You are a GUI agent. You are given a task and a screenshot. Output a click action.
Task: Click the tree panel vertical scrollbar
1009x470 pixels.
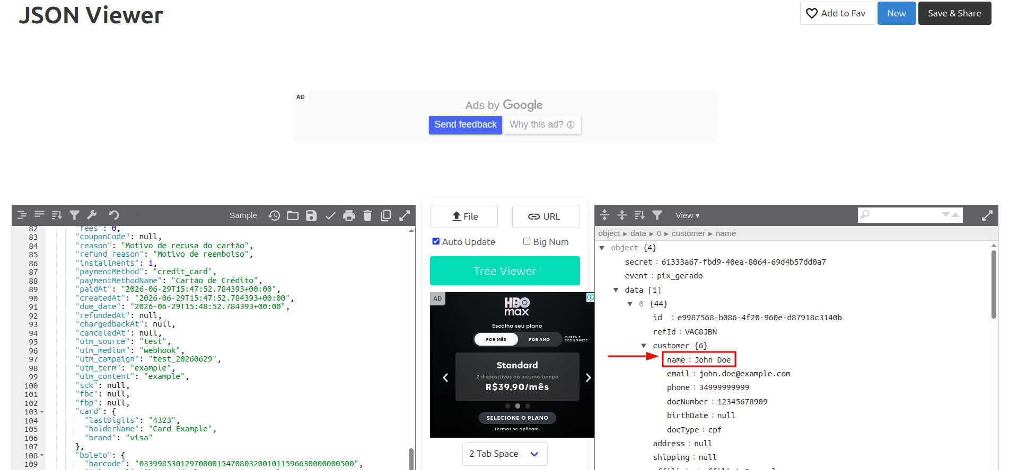994,286
